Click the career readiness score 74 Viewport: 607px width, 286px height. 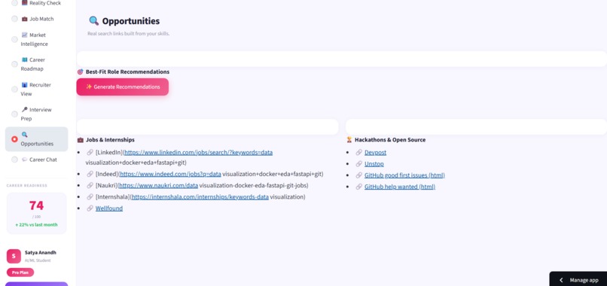coord(36,205)
